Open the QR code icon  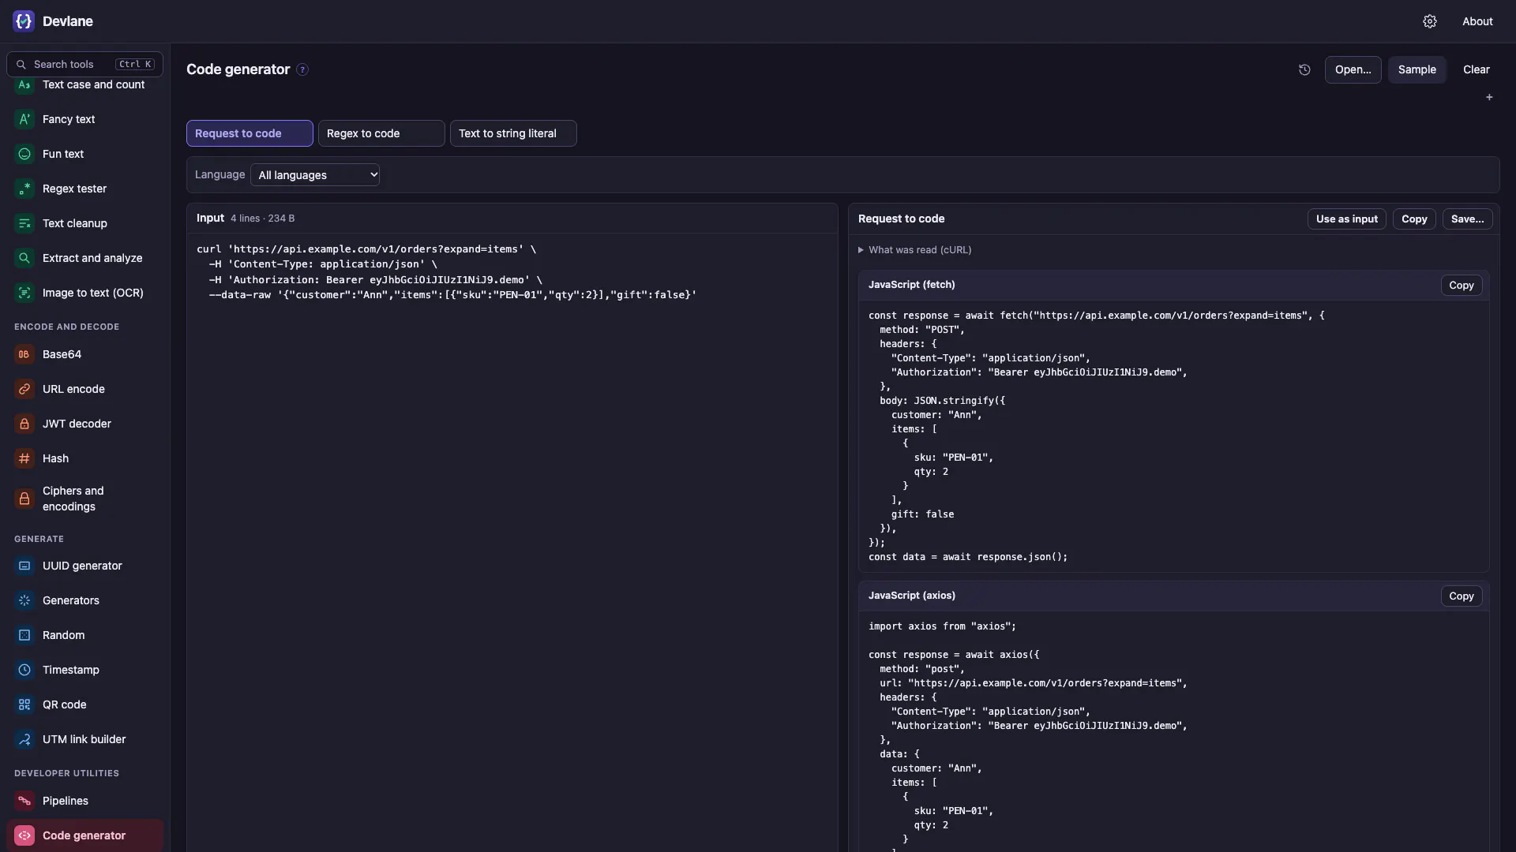(24, 704)
